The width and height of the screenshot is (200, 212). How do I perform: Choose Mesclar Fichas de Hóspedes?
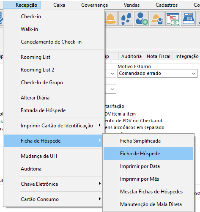click(148, 192)
